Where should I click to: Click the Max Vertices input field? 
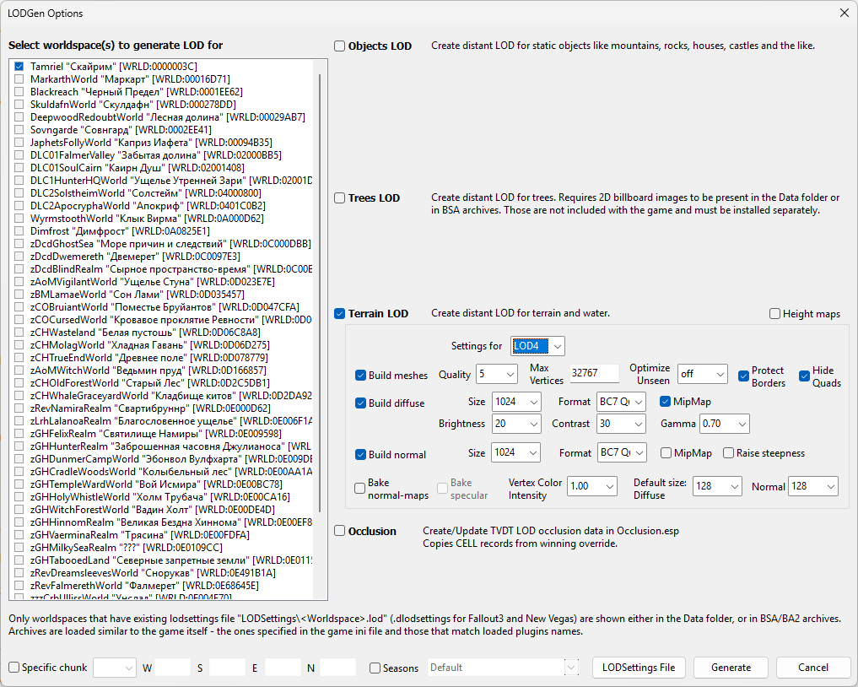click(x=594, y=373)
